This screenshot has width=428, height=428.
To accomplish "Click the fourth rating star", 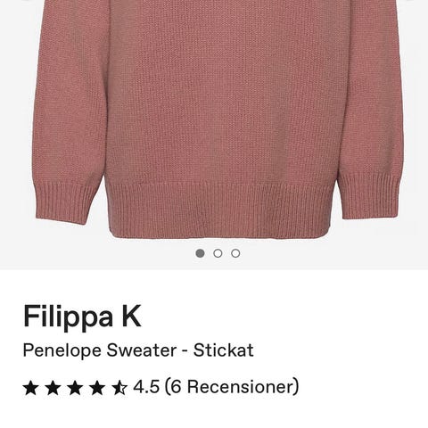I will (97, 388).
